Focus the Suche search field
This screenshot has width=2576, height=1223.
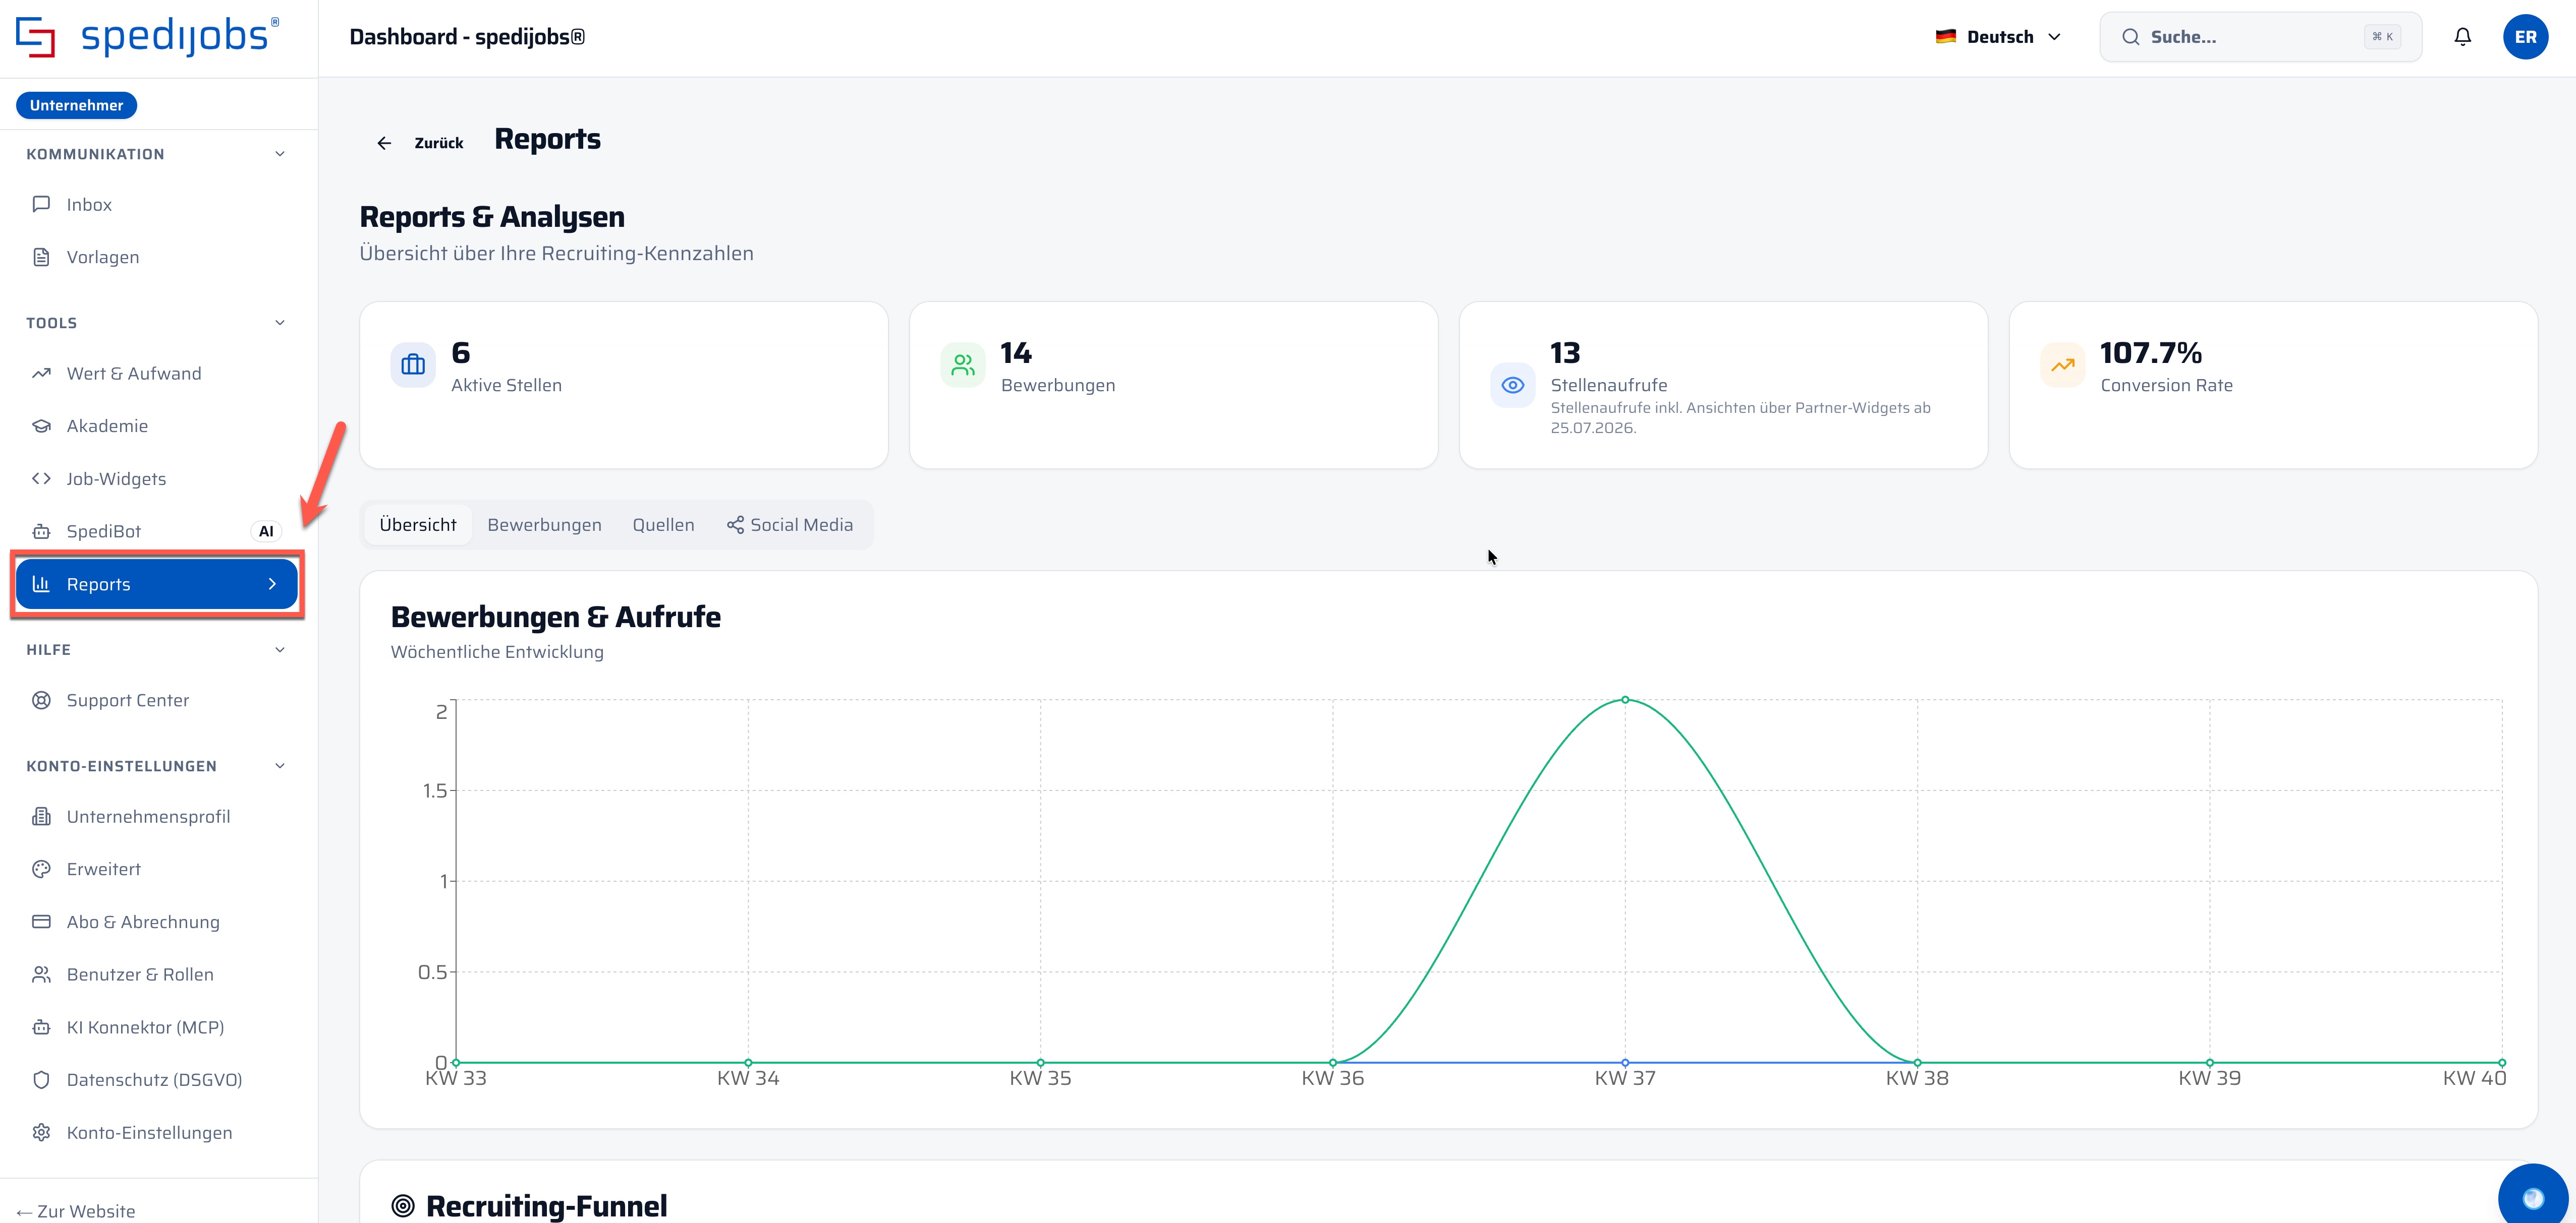click(2260, 37)
